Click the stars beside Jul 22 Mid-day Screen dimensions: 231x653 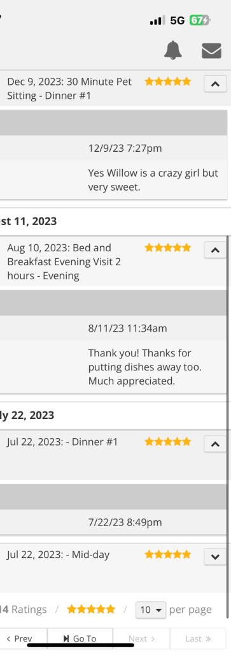coord(168,555)
